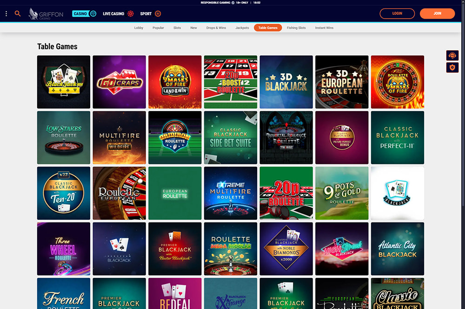
Task: Open the green European Roulette tile
Action: 175,193
